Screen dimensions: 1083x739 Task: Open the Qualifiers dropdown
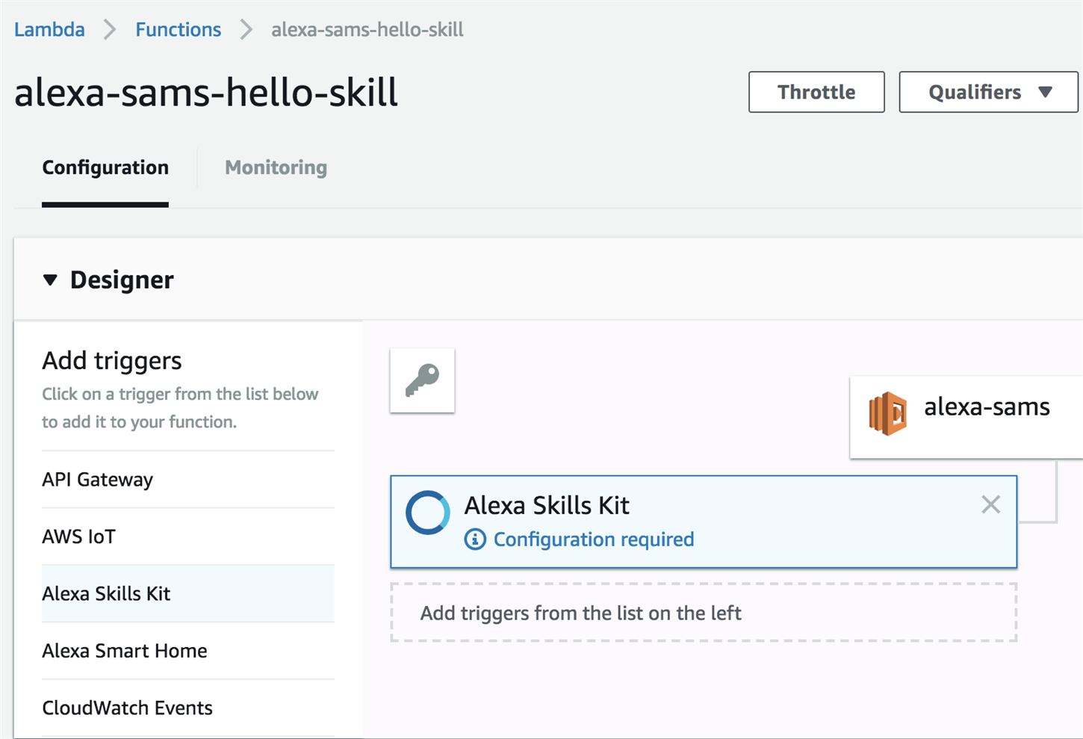point(987,92)
